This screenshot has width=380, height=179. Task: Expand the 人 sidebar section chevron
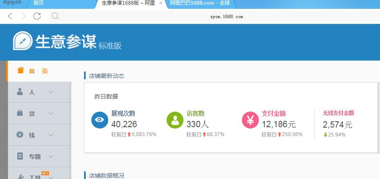click(51, 92)
